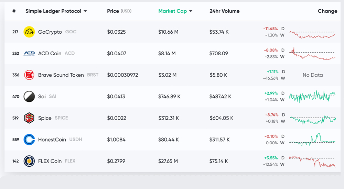Click the Sai coin logo icon
Screen dimensions: 344x189
point(29,97)
